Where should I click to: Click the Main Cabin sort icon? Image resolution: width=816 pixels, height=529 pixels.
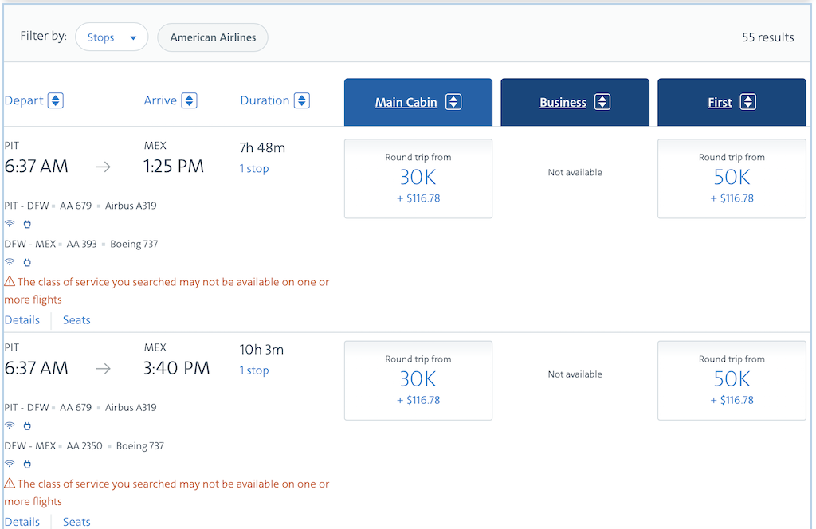(x=453, y=102)
